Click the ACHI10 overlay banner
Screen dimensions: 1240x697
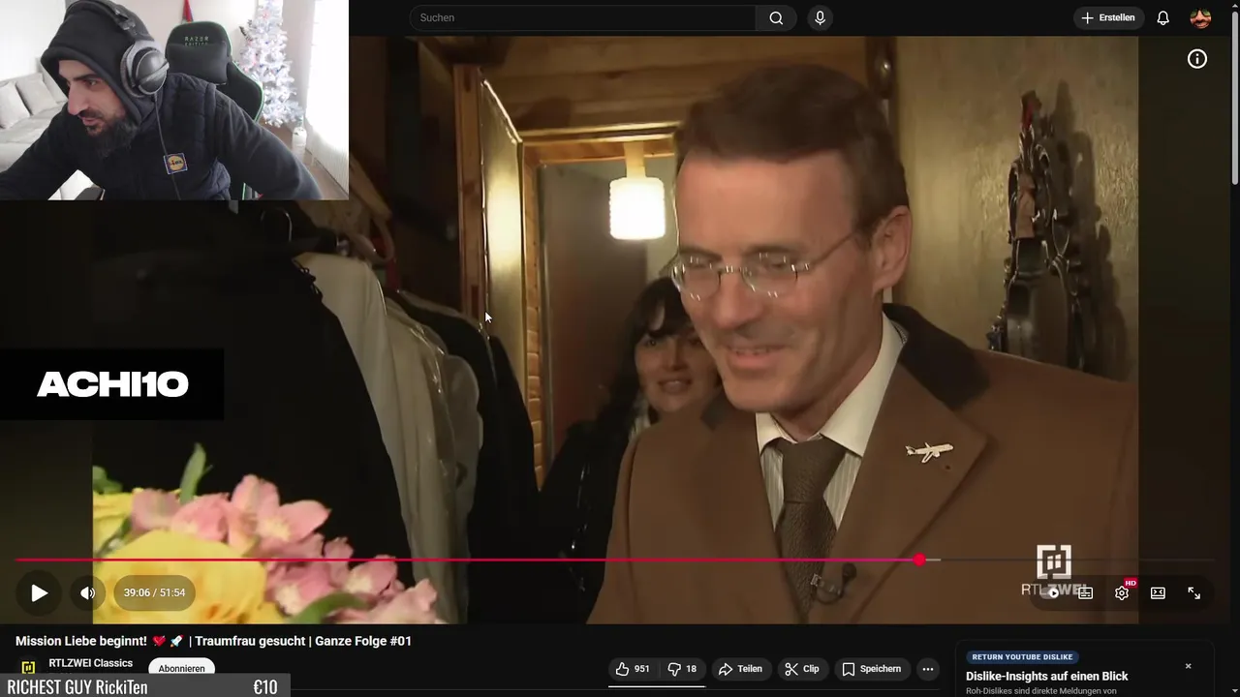pos(111,384)
